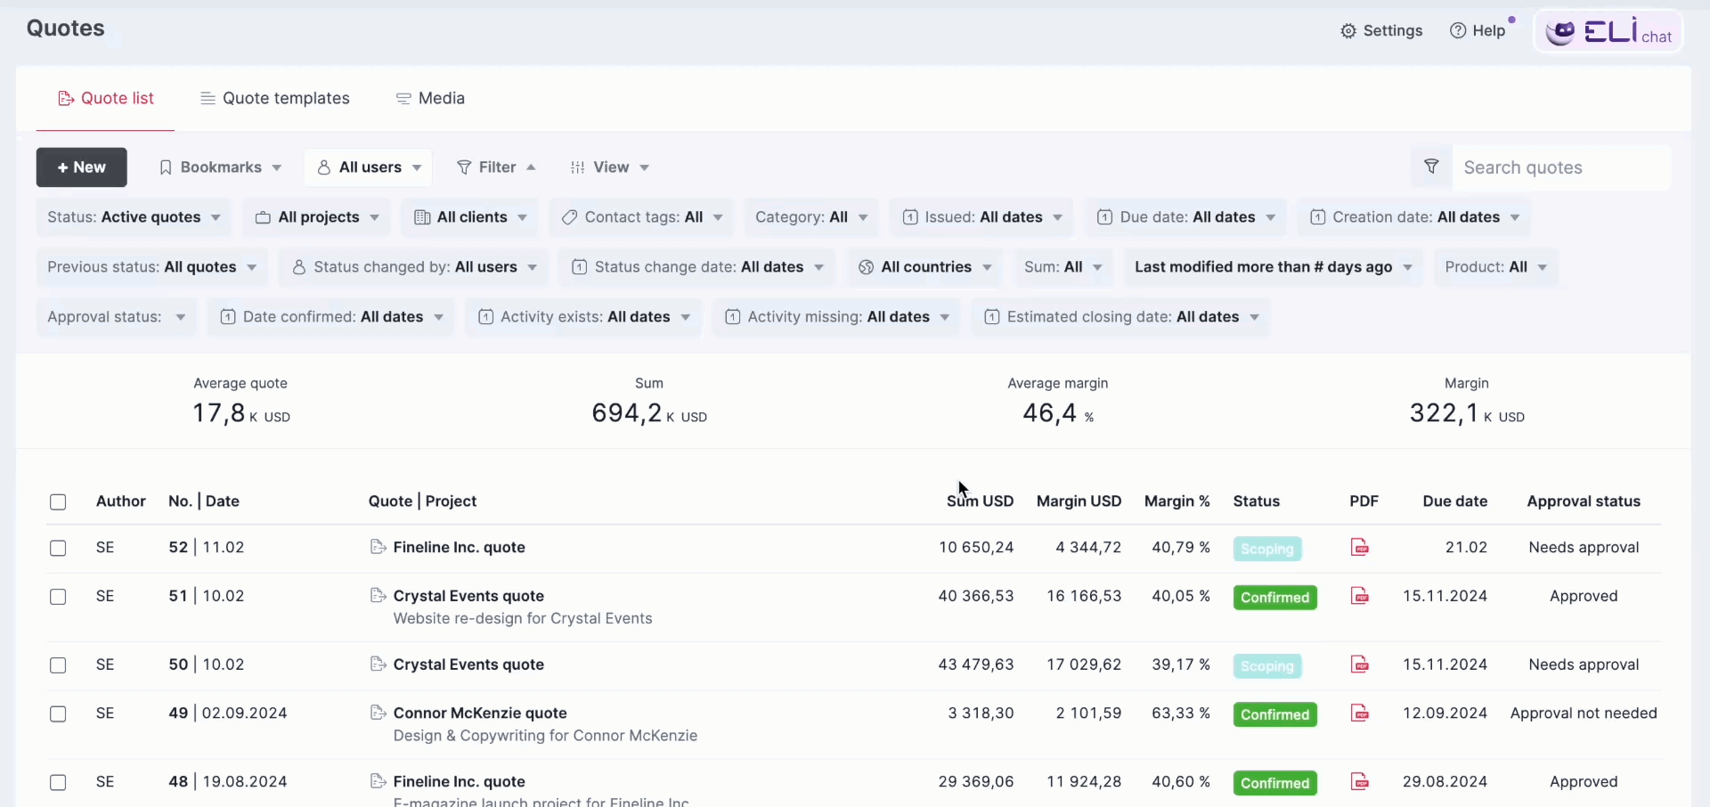Check the box for quote 51
The height and width of the screenshot is (807, 1710).
click(x=58, y=597)
